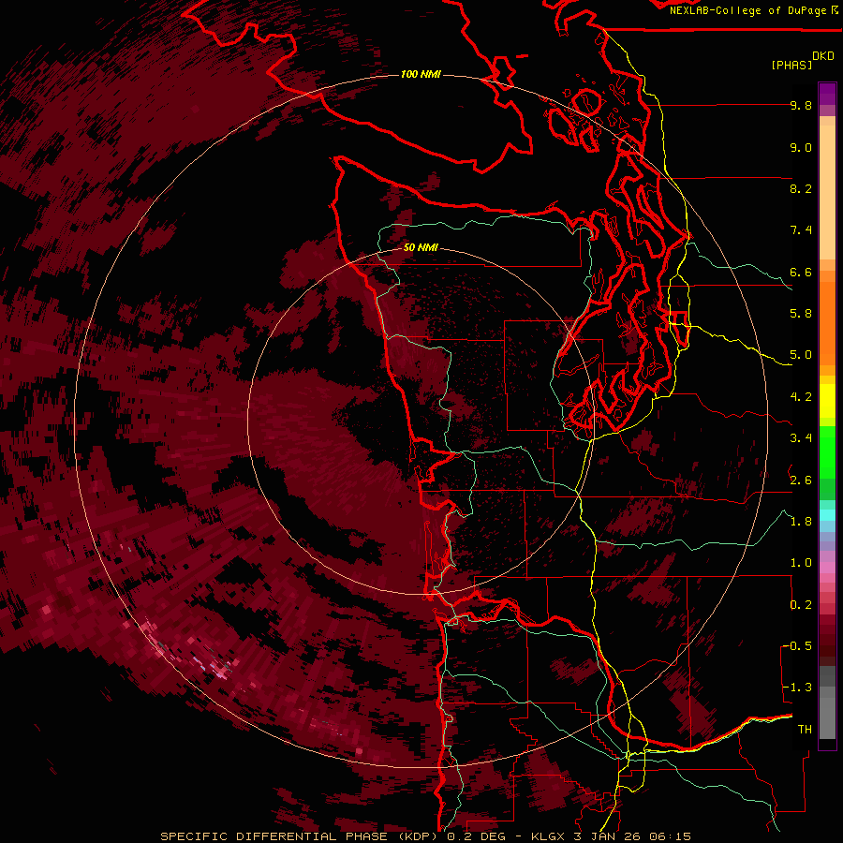This screenshot has height=843, width=843.
Task: Pick the green segment of the color bar
Action: pos(827,452)
